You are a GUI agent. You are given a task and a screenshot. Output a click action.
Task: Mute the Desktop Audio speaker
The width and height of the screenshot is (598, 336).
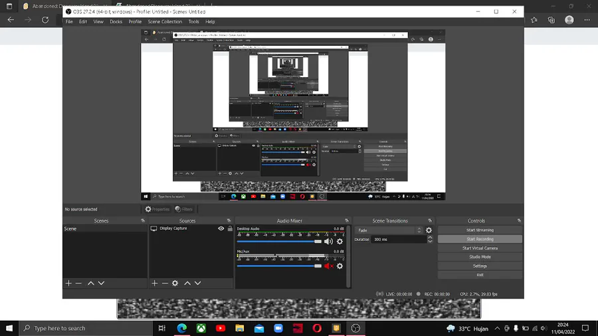pos(328,242)
